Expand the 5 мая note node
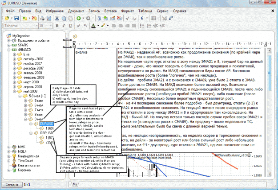The image size is (278, 190). point(25,101)
